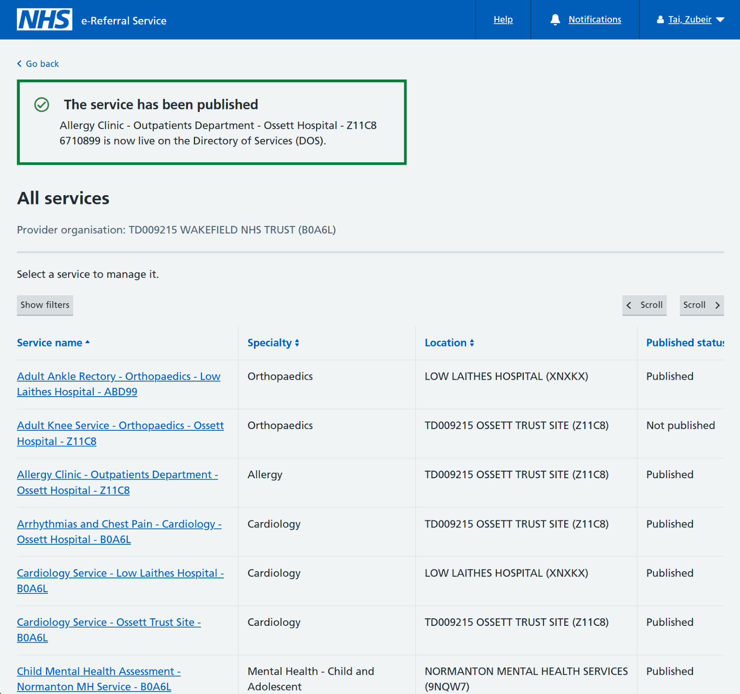Click the Provider organisation text line
Image resolution: width=740 pixels, height=694 pixels.
[x=176, y=230]
